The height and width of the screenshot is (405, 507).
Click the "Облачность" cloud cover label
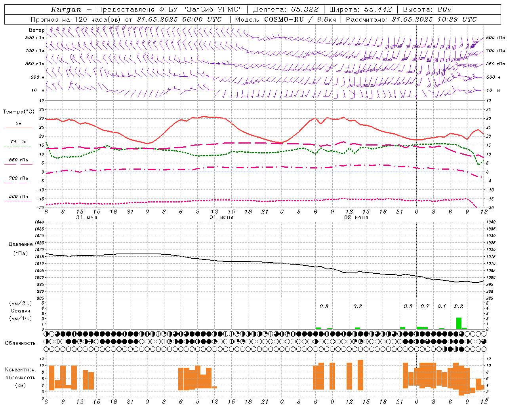click(20, 343)
